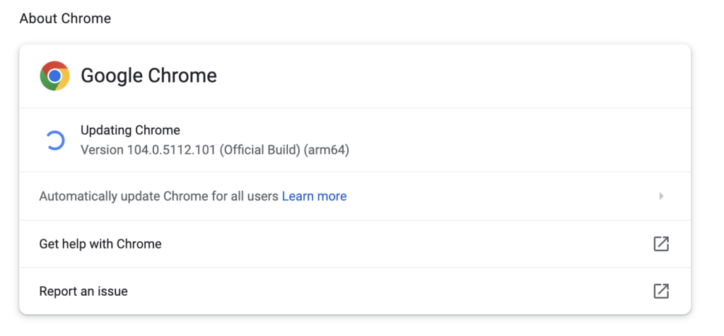This screenshot has height=336, width=724.
Task: Click the blue updating spinner icon
Action: click(x=55, y=140)
